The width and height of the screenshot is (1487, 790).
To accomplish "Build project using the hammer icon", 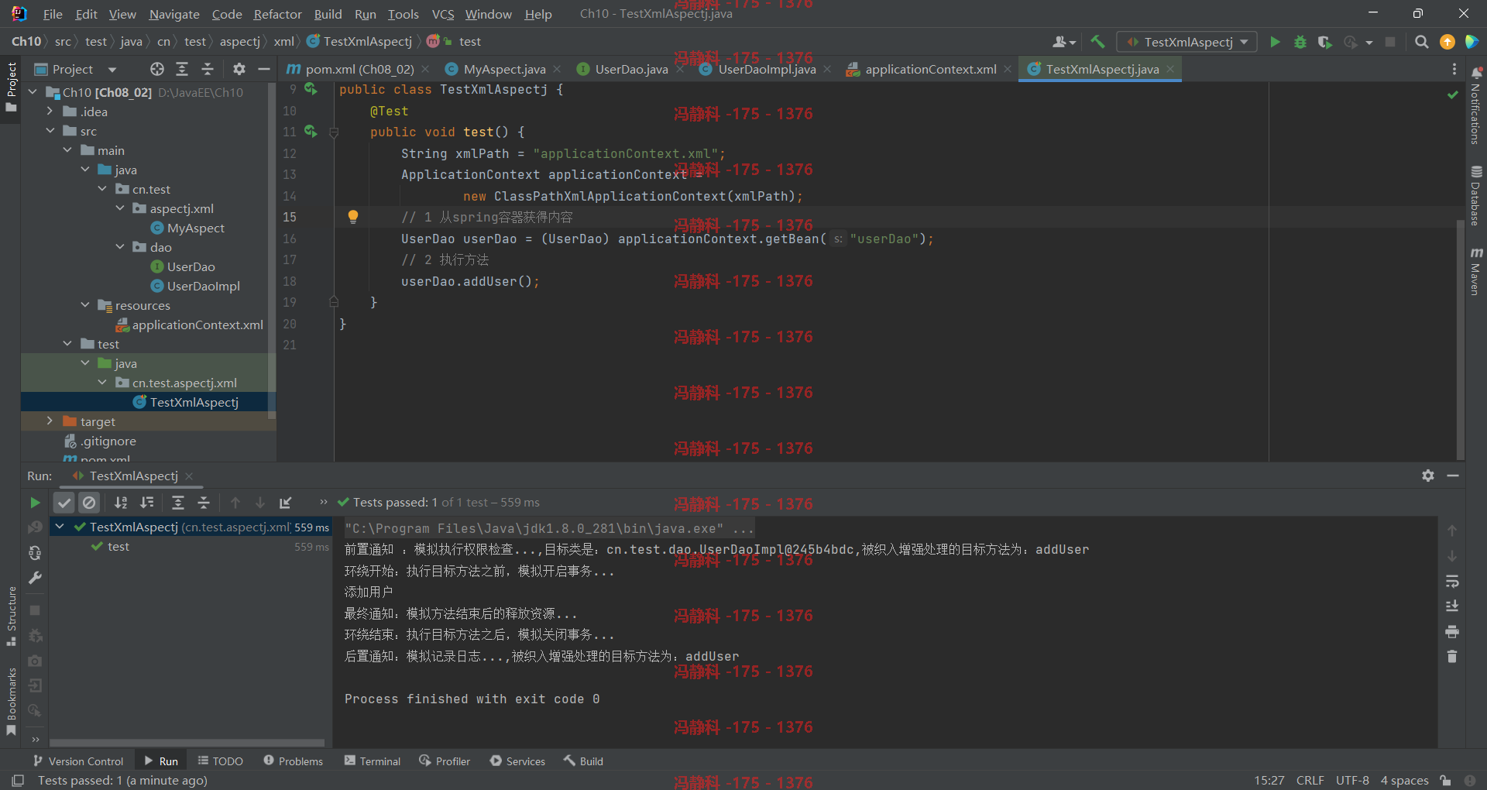I will pos(1097,42).
